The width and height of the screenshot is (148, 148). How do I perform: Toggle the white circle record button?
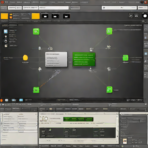coord(145,16)
